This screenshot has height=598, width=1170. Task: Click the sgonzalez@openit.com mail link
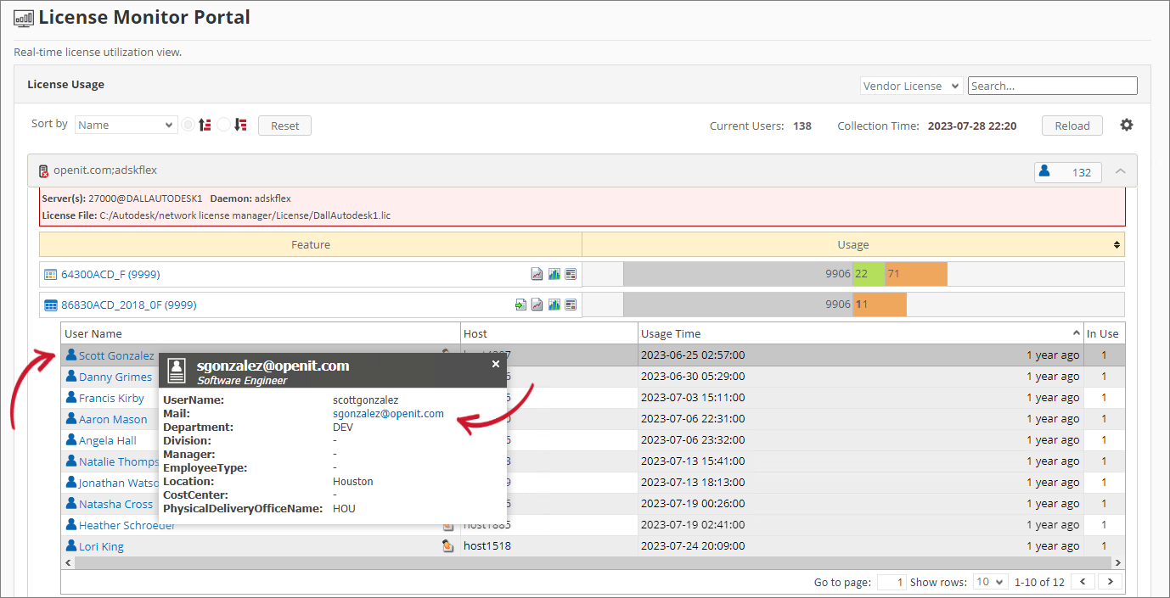(388, 413)
